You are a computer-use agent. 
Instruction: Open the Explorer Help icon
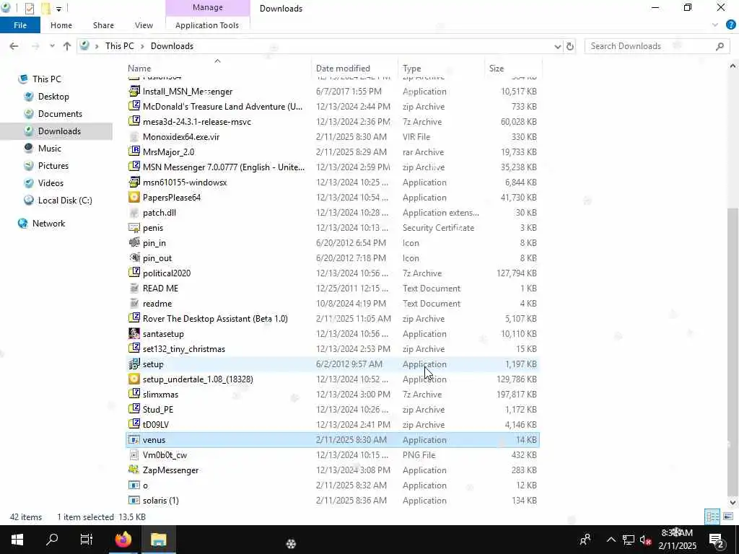(730, 25)
